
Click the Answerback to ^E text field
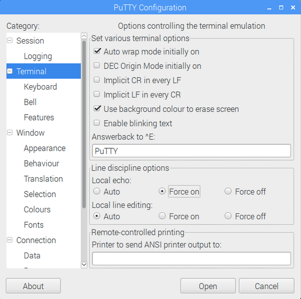tap(192, 151)
